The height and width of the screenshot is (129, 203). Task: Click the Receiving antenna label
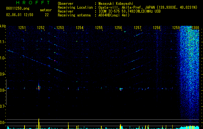(x=74, y=15)
